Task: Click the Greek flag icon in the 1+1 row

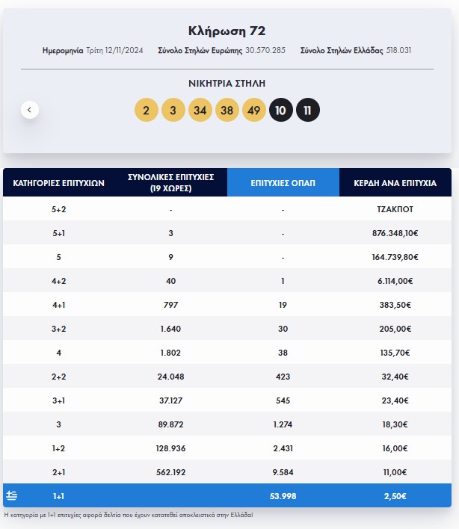Action: [12, 495]
